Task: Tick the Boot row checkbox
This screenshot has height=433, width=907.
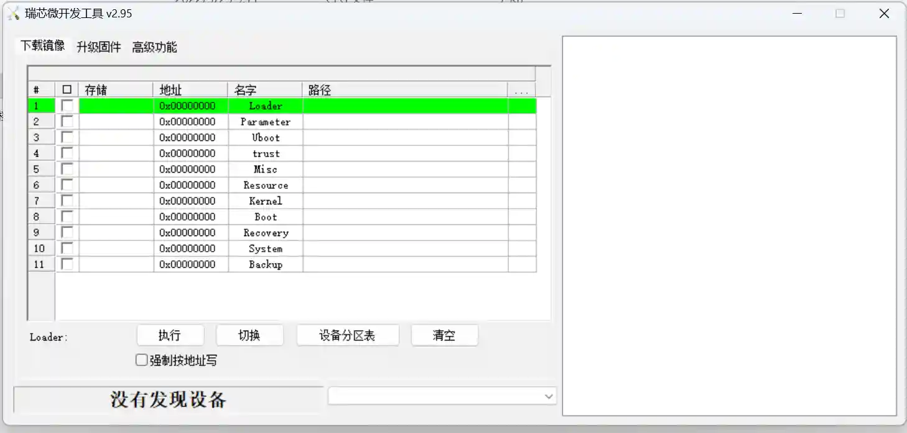Action: 67,217
